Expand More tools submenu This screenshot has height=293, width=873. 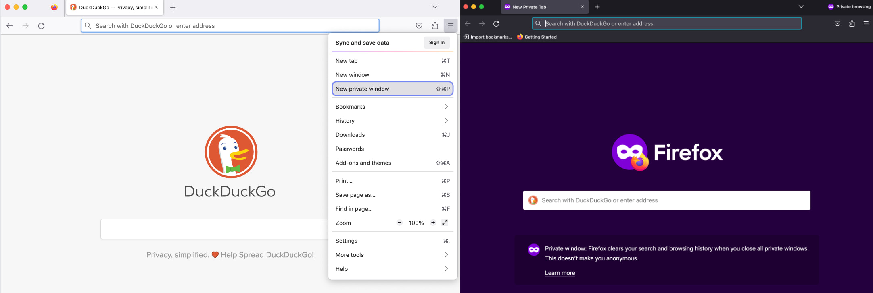pyautogui.click(x=393, y=255)
